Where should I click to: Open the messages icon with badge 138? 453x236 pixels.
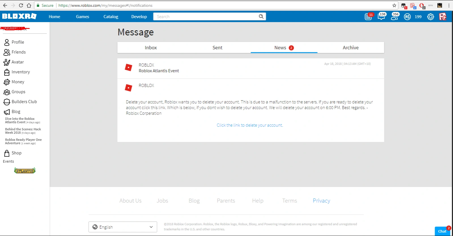pos(382,16)
